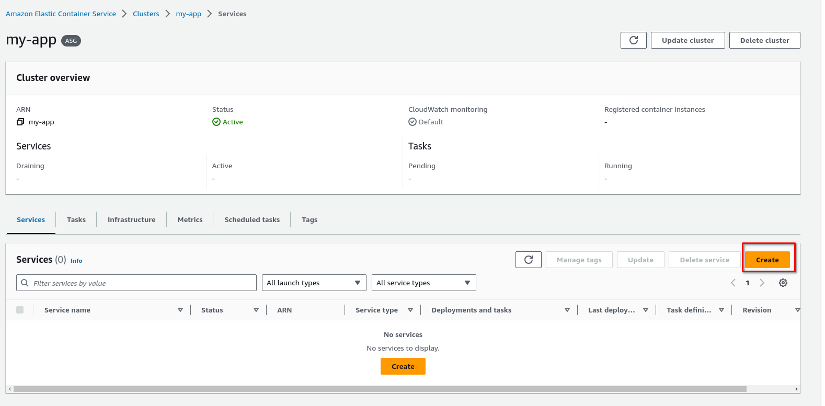This screenshot has width=825, height=406.
Task: Refresh the Services list
Action: pos(529,260)
